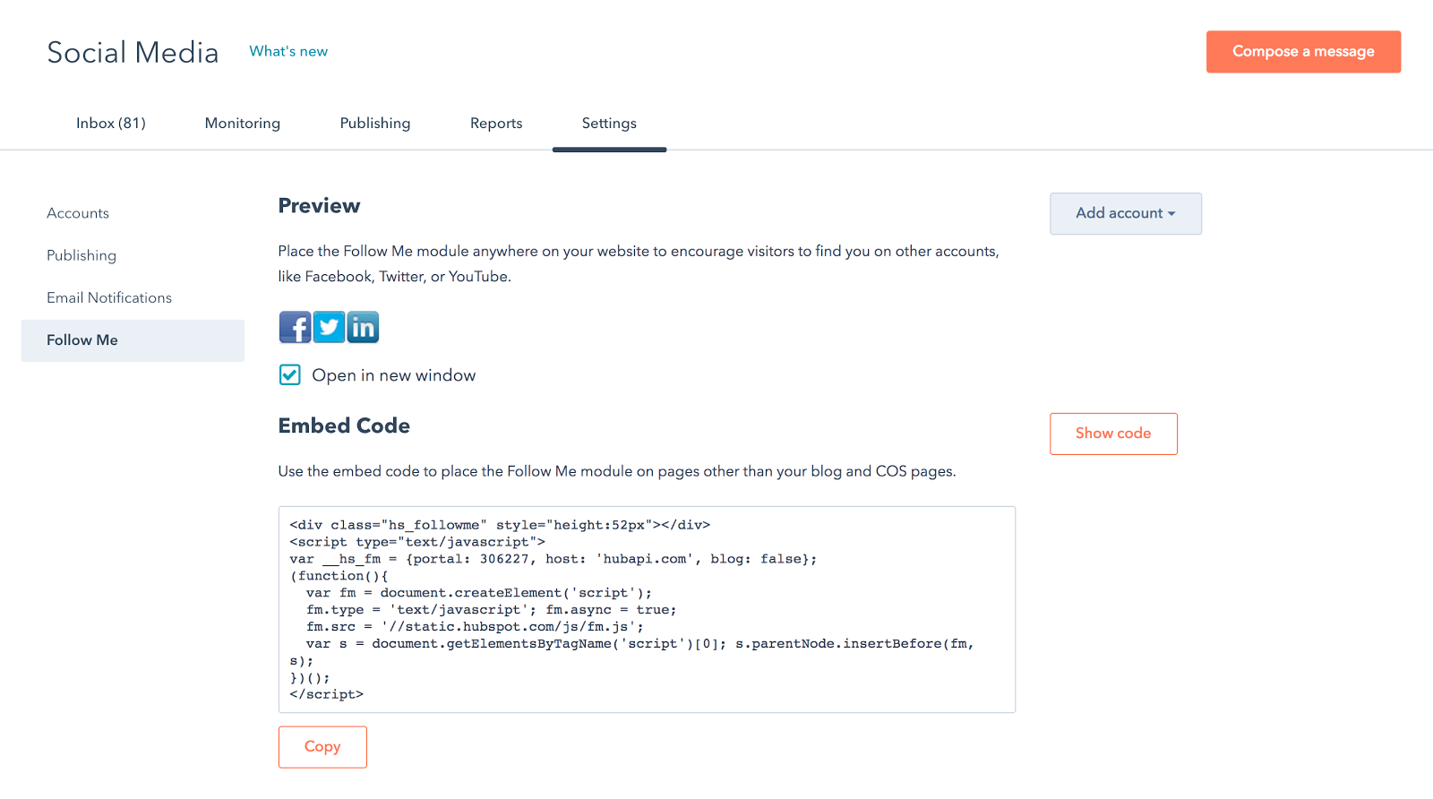This screenshot has height=799, width=1433.
Task: Click the Embed Code heading
Action: pos(344,425)
